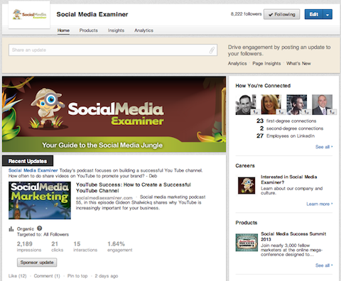Click the first connection profile photo
This screenshot has width=341, height=281.
(x=246, y=104)
